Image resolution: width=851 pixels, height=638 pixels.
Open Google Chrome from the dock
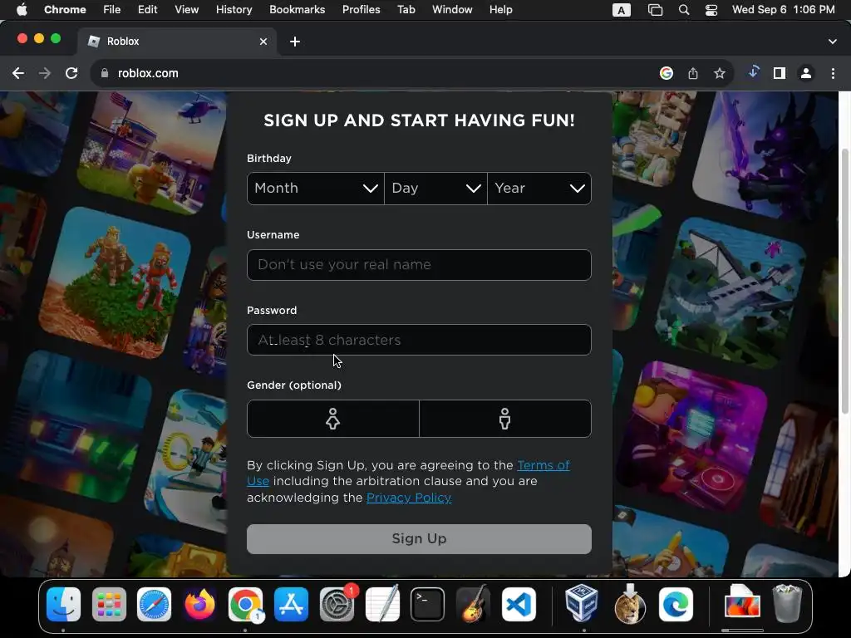(x=245, y=604)
